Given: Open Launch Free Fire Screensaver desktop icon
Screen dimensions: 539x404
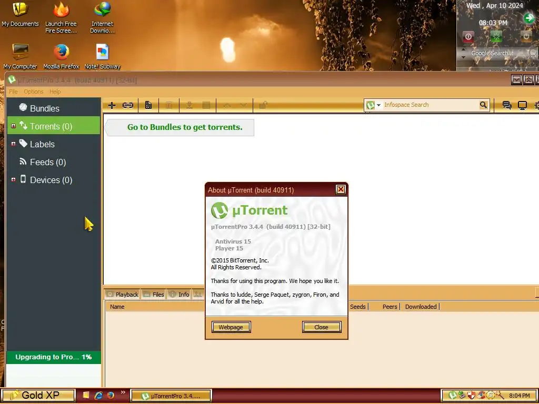Looking at the screenshot, I should [61, 17].
